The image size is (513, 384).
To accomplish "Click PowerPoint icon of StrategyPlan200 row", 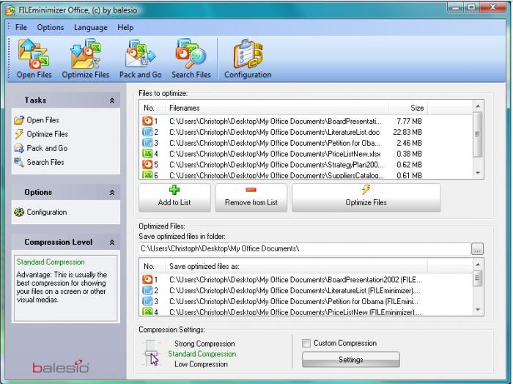I will click(147, 165).
